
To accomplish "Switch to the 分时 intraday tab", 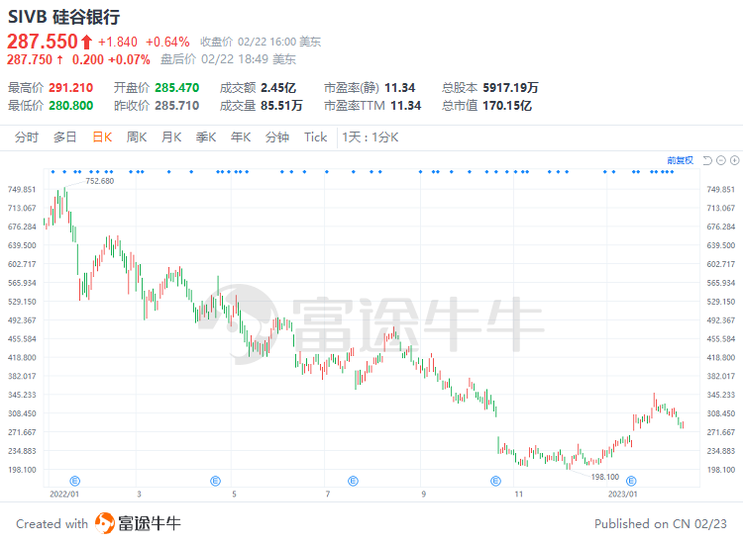I will pos(27,137).
